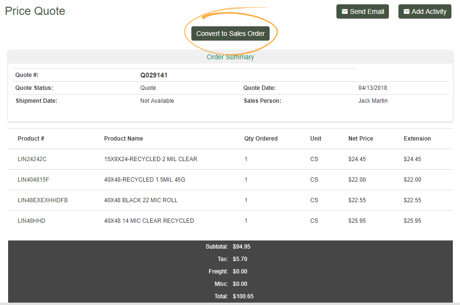Click the Order Summary header
460x305 pixels.
coord(230,56)
